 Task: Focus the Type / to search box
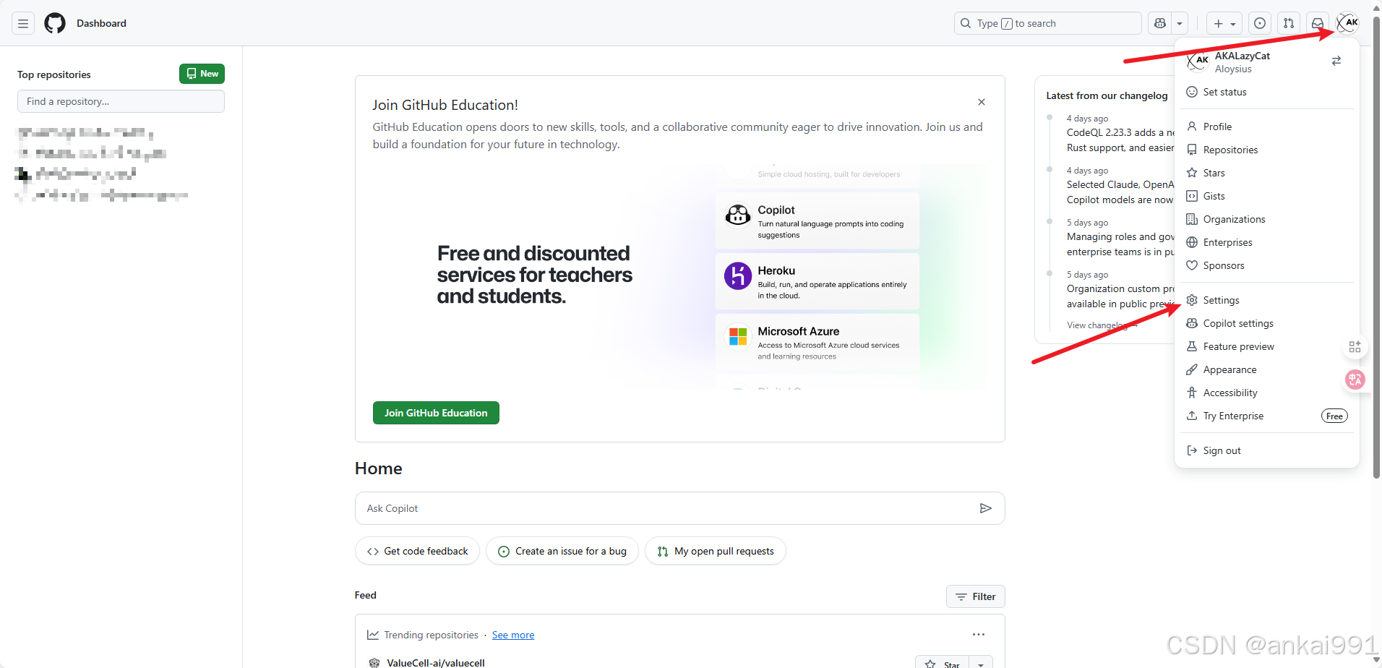pyautogui.click(x=1047, y=23)
